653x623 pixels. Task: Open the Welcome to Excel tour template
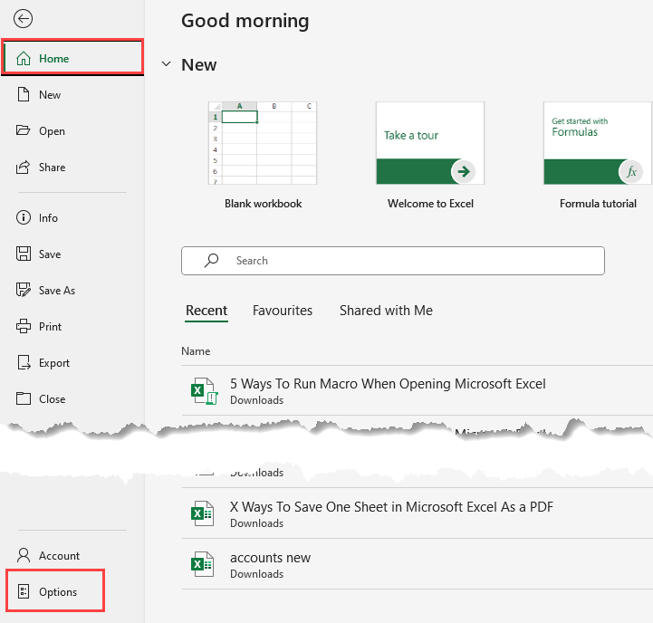pyautogui.click(x=430, y=143)
